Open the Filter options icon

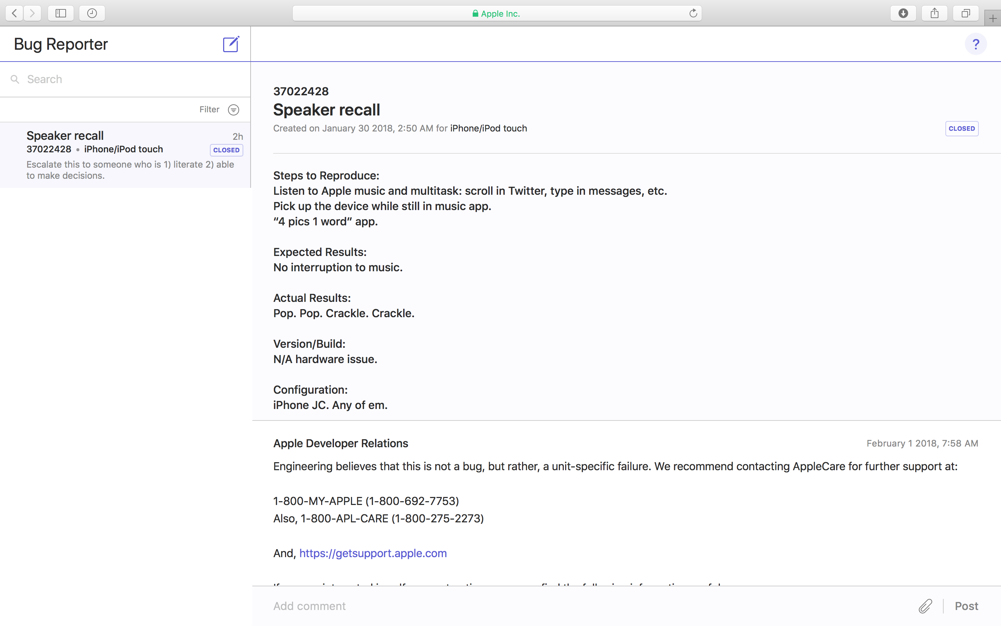tap(234, 110)
